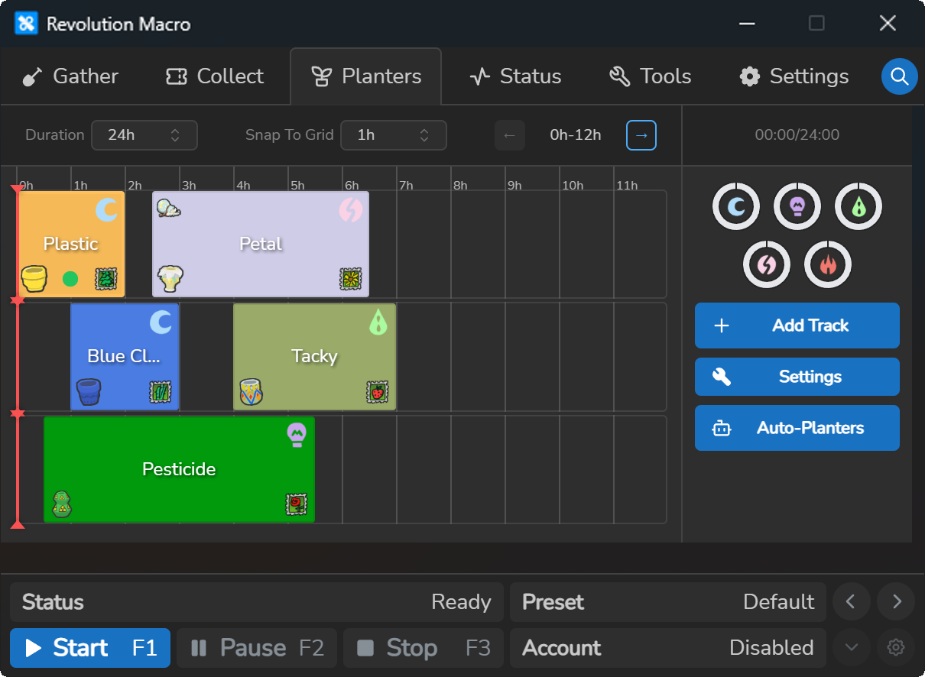Select the blue clay pot icon
Viewport: 925px width, 677px height.
point(89,391)
